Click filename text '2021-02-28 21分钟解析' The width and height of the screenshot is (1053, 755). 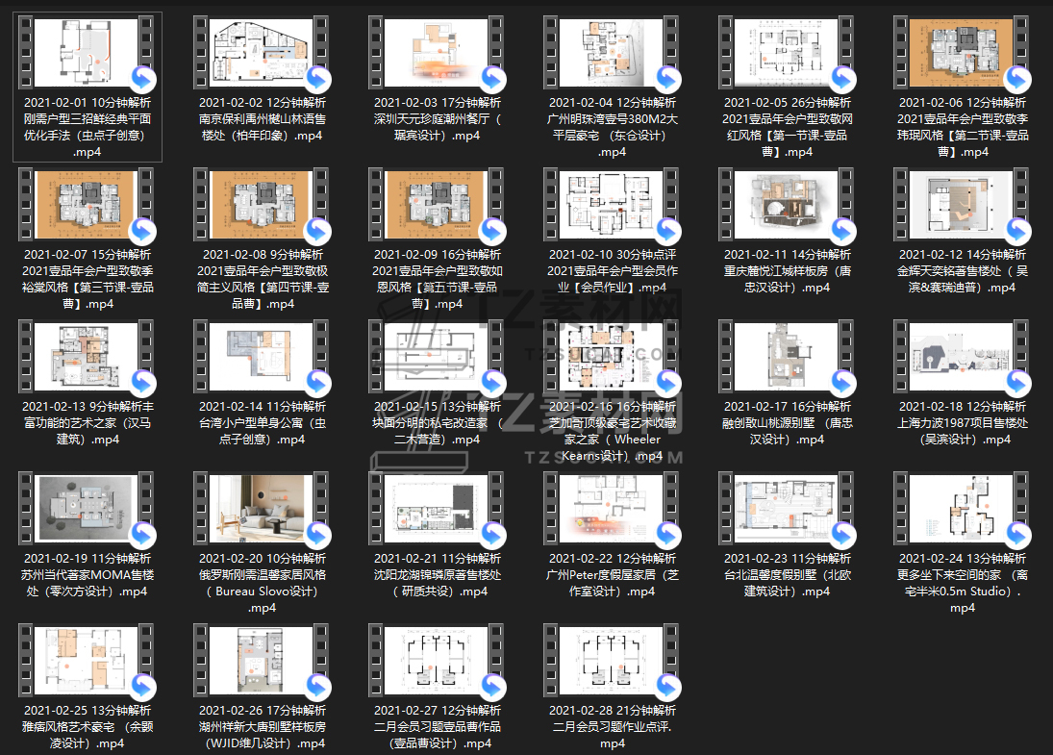coord(613,710)
